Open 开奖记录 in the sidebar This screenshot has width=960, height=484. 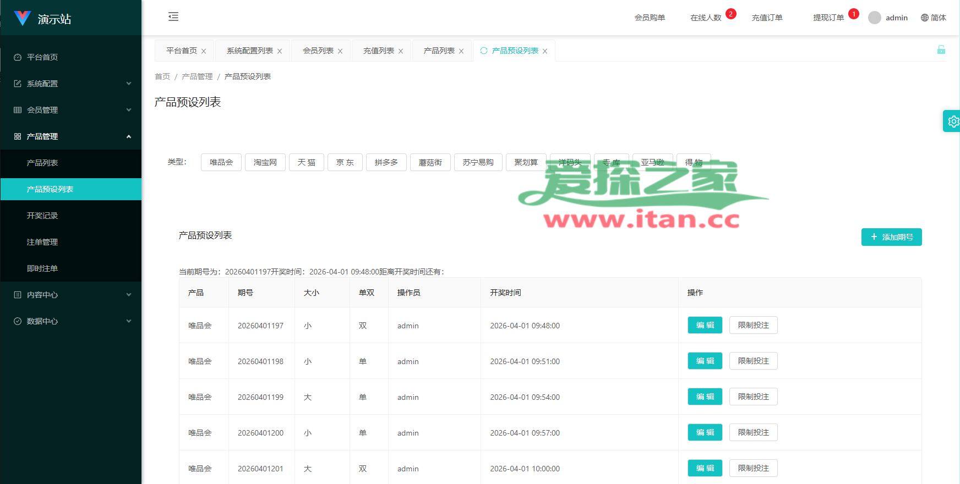tap(42, 216)
